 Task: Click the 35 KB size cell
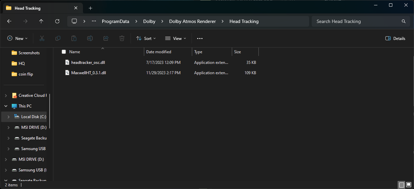tap(251, 62)
